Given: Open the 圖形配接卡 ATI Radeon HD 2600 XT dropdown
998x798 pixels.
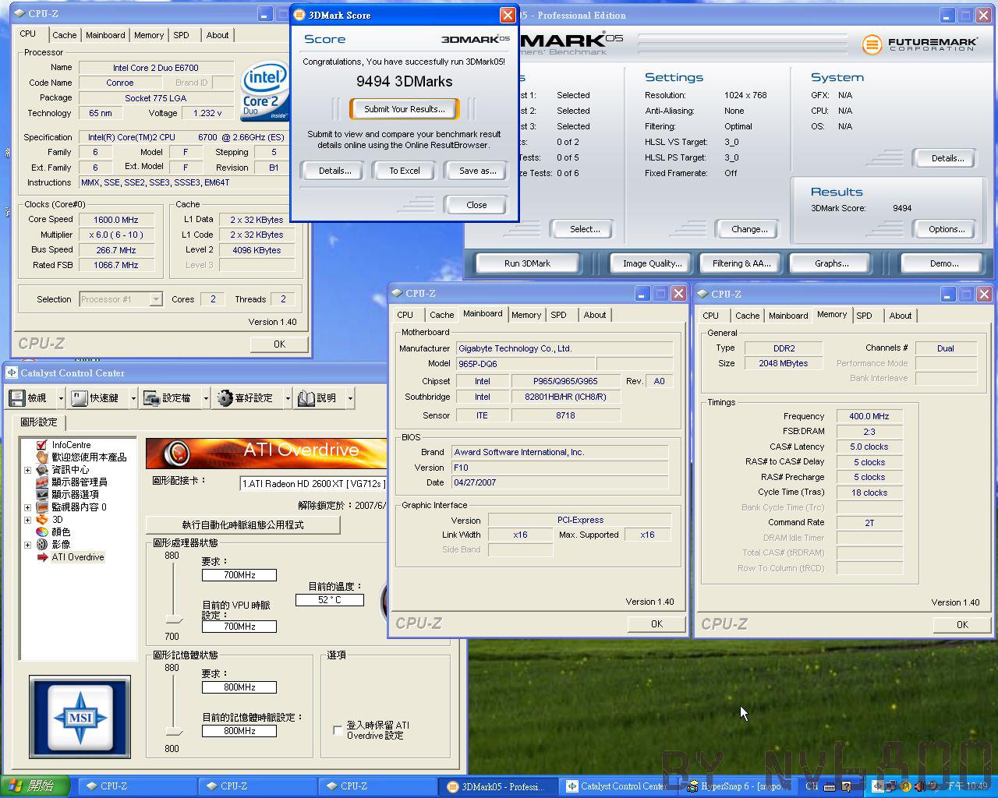Looking at the screenshot, I should click(313, 484).
